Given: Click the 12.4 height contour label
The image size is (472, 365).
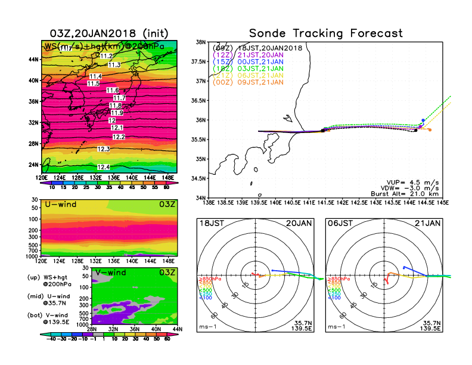Looking at the screenshot, I should (x=104, y=167).
